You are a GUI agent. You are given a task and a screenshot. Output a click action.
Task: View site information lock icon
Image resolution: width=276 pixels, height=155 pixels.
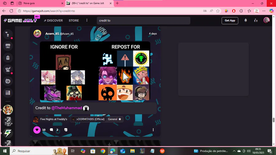coord(19,11)
